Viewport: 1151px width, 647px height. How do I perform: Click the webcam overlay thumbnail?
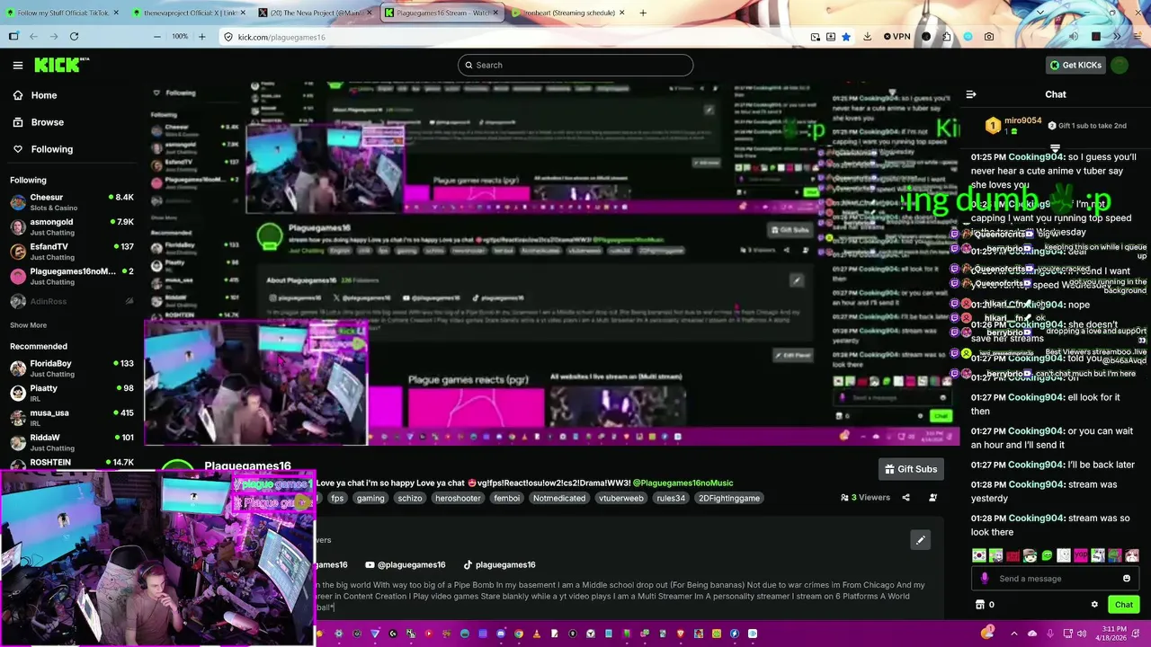click(x=157, y=557)
